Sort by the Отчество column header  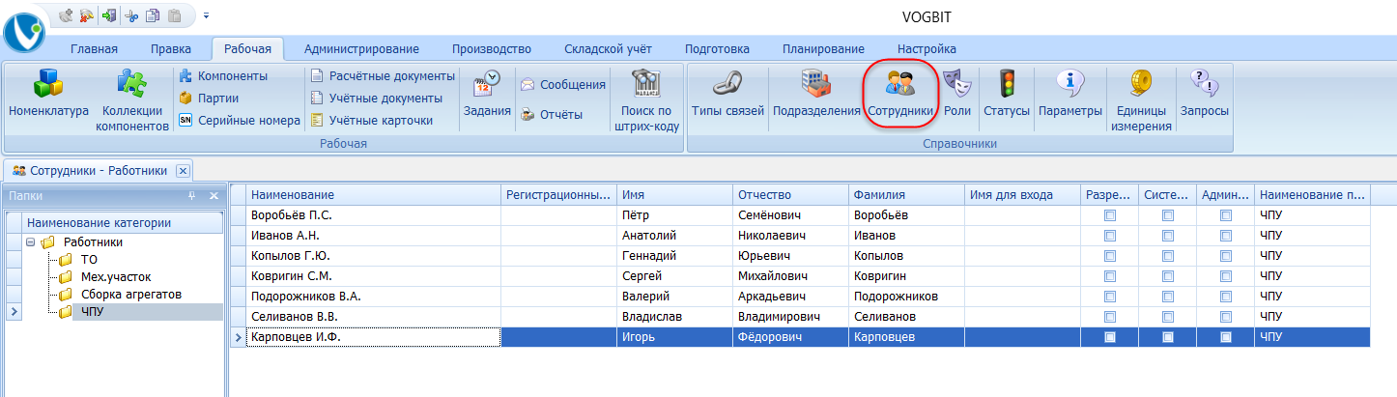[790, 194]
